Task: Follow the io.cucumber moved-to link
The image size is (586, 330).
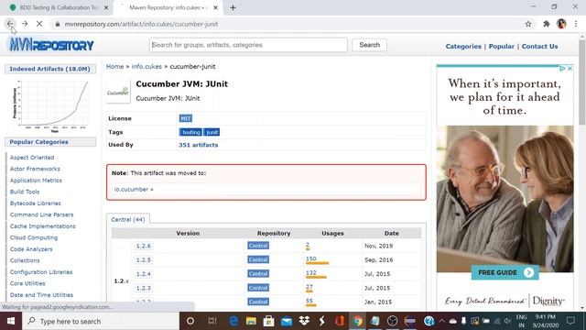Action: 134,190
